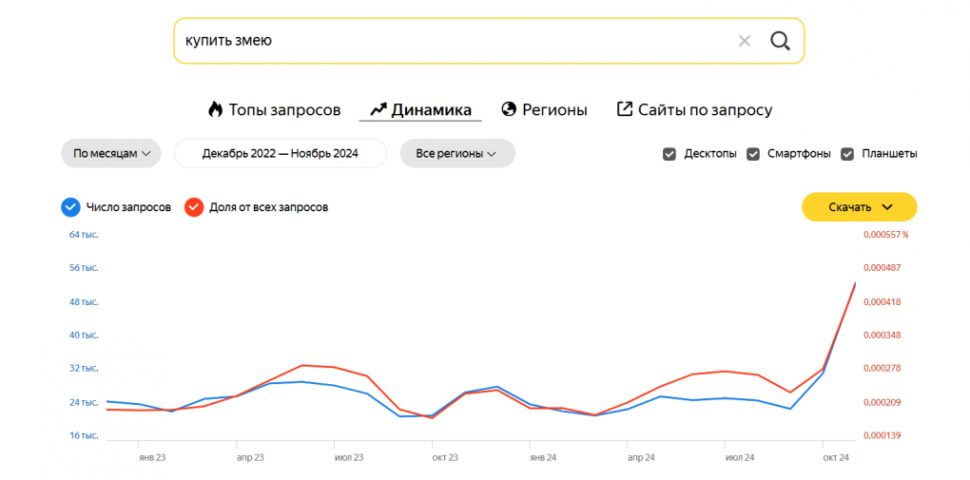Open the Сайты по запросу tab
The image size is (970, 480).
point(704,109)
